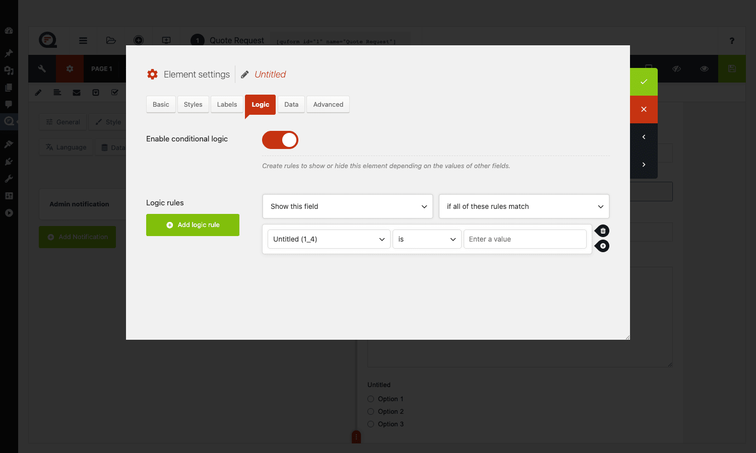Click the open folder icon in header
Screen dimensions: 756x453
click(x=111, y=40)
